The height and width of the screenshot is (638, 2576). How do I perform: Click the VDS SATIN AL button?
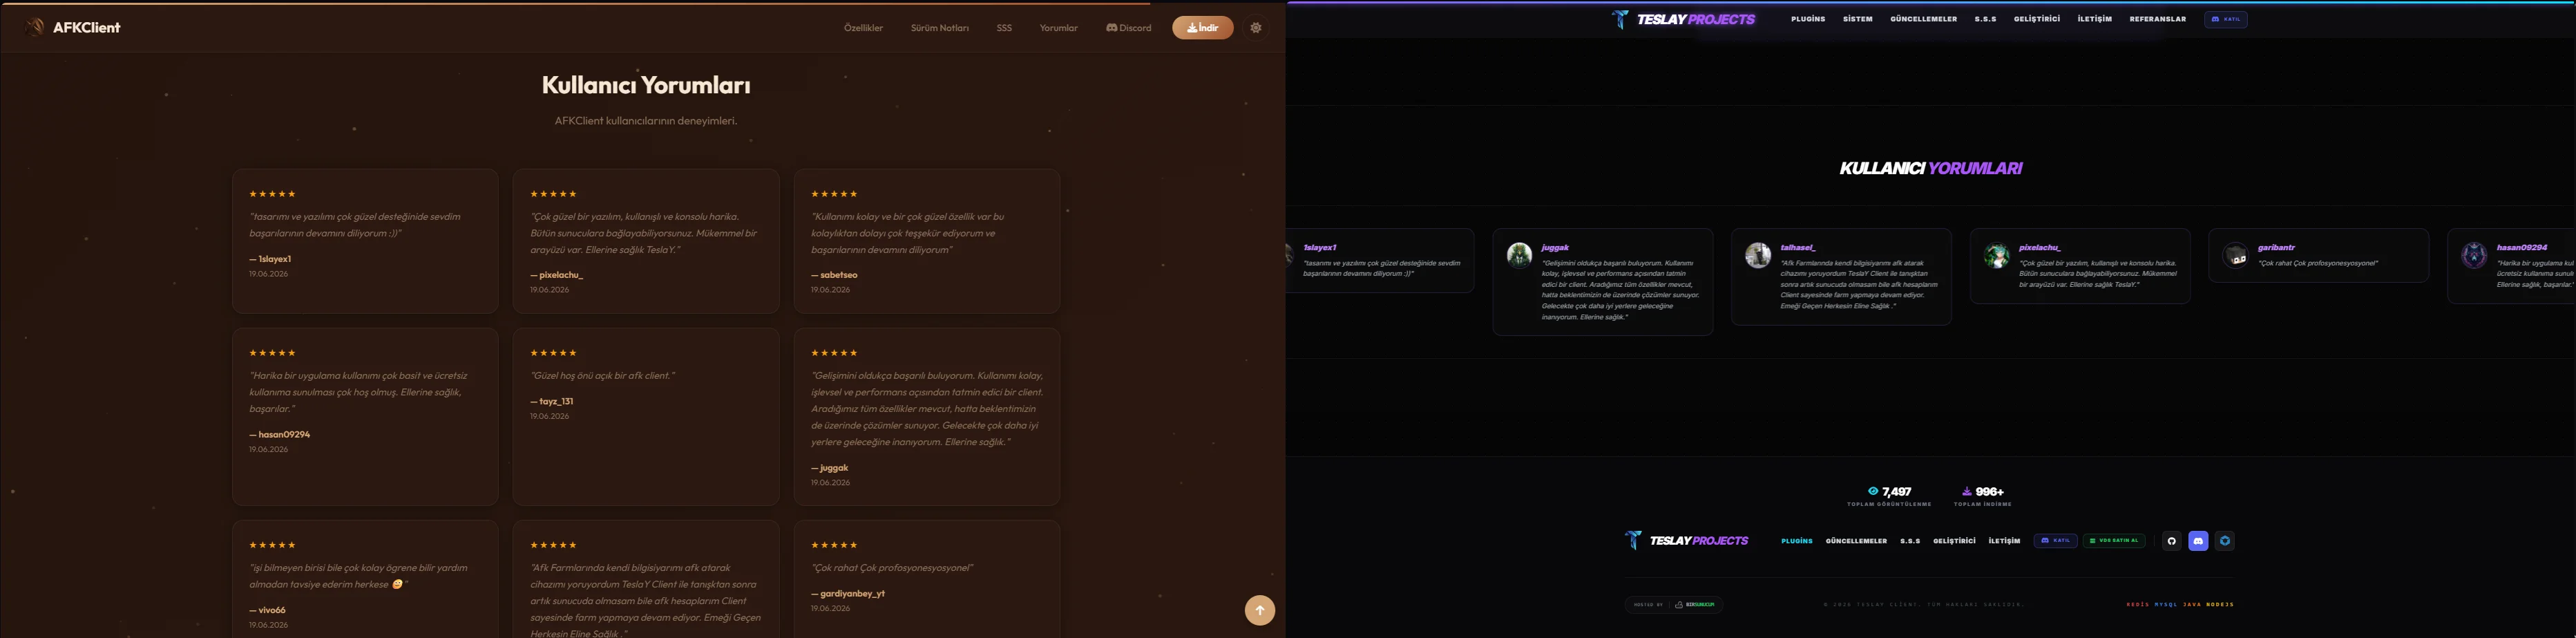[x=2114, y=541]
